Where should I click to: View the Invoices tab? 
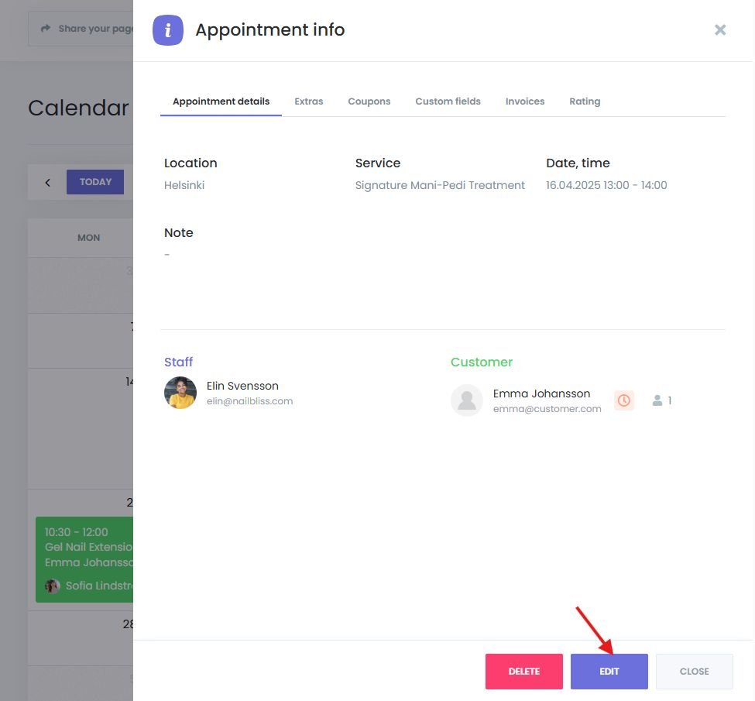tap(524, 101)
